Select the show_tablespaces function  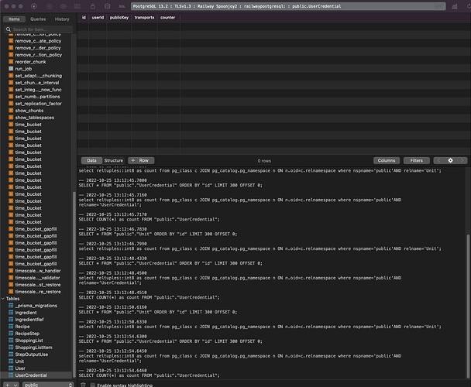(35, 118)
